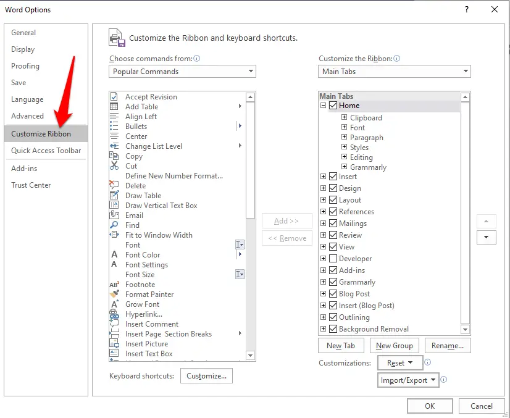The width and height of the screenshot is (510, 418).
Task: Click the New Tab button
Action: click(341, 346)
